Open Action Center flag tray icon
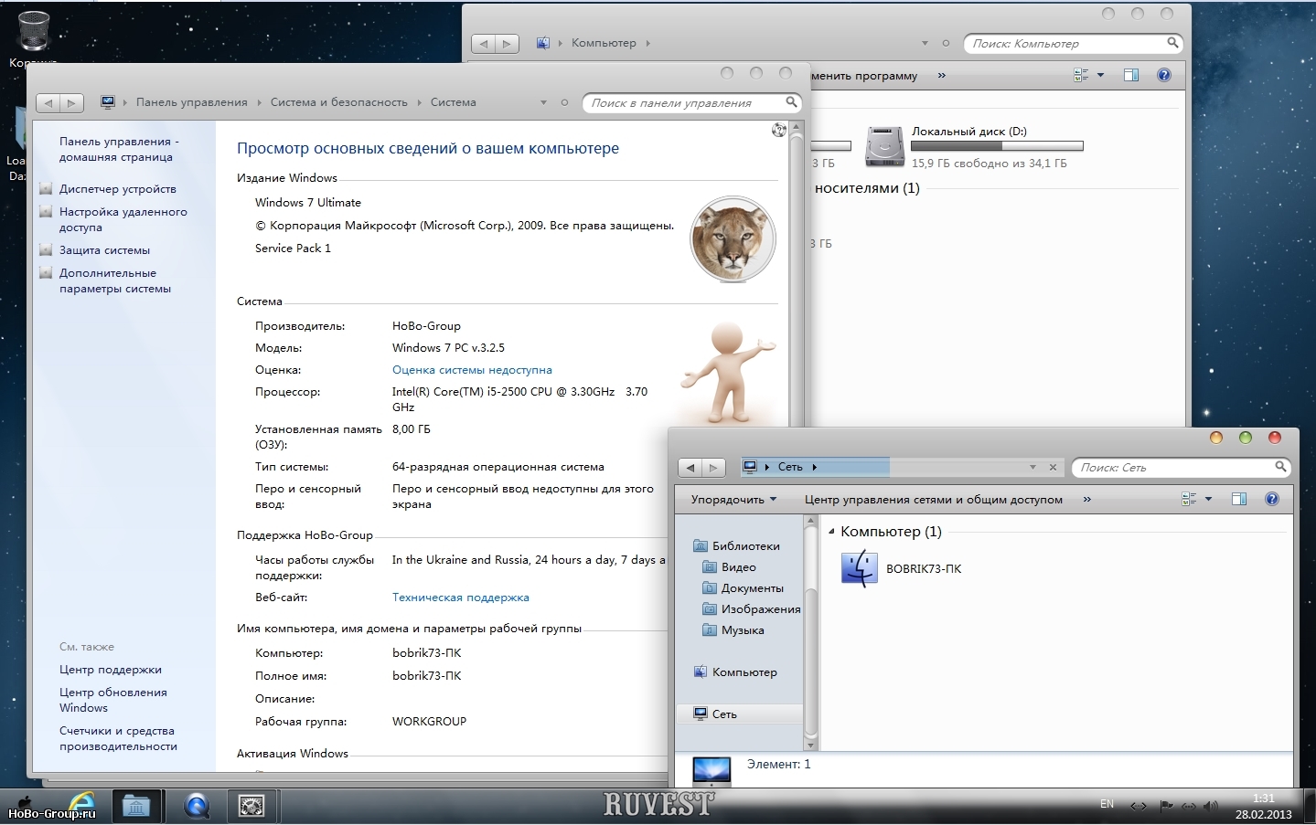The image size is (1316, 825). tap(1166, 806)
